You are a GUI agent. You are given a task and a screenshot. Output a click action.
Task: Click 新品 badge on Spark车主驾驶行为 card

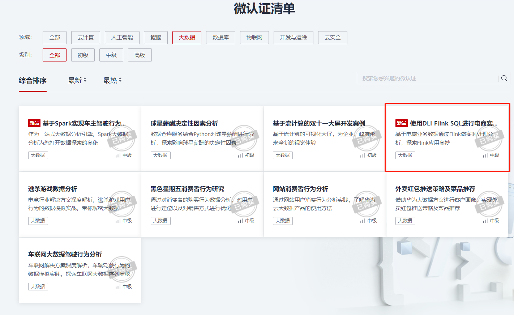tap(34, 123)
